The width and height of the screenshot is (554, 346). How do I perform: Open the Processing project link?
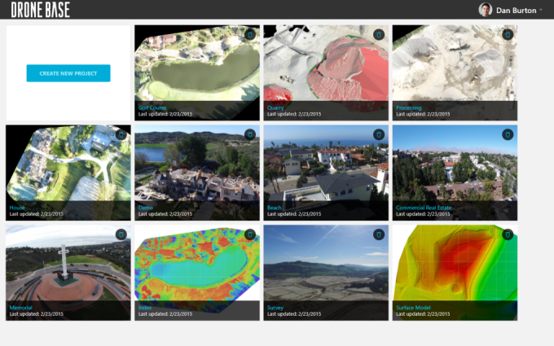[409, 107]
